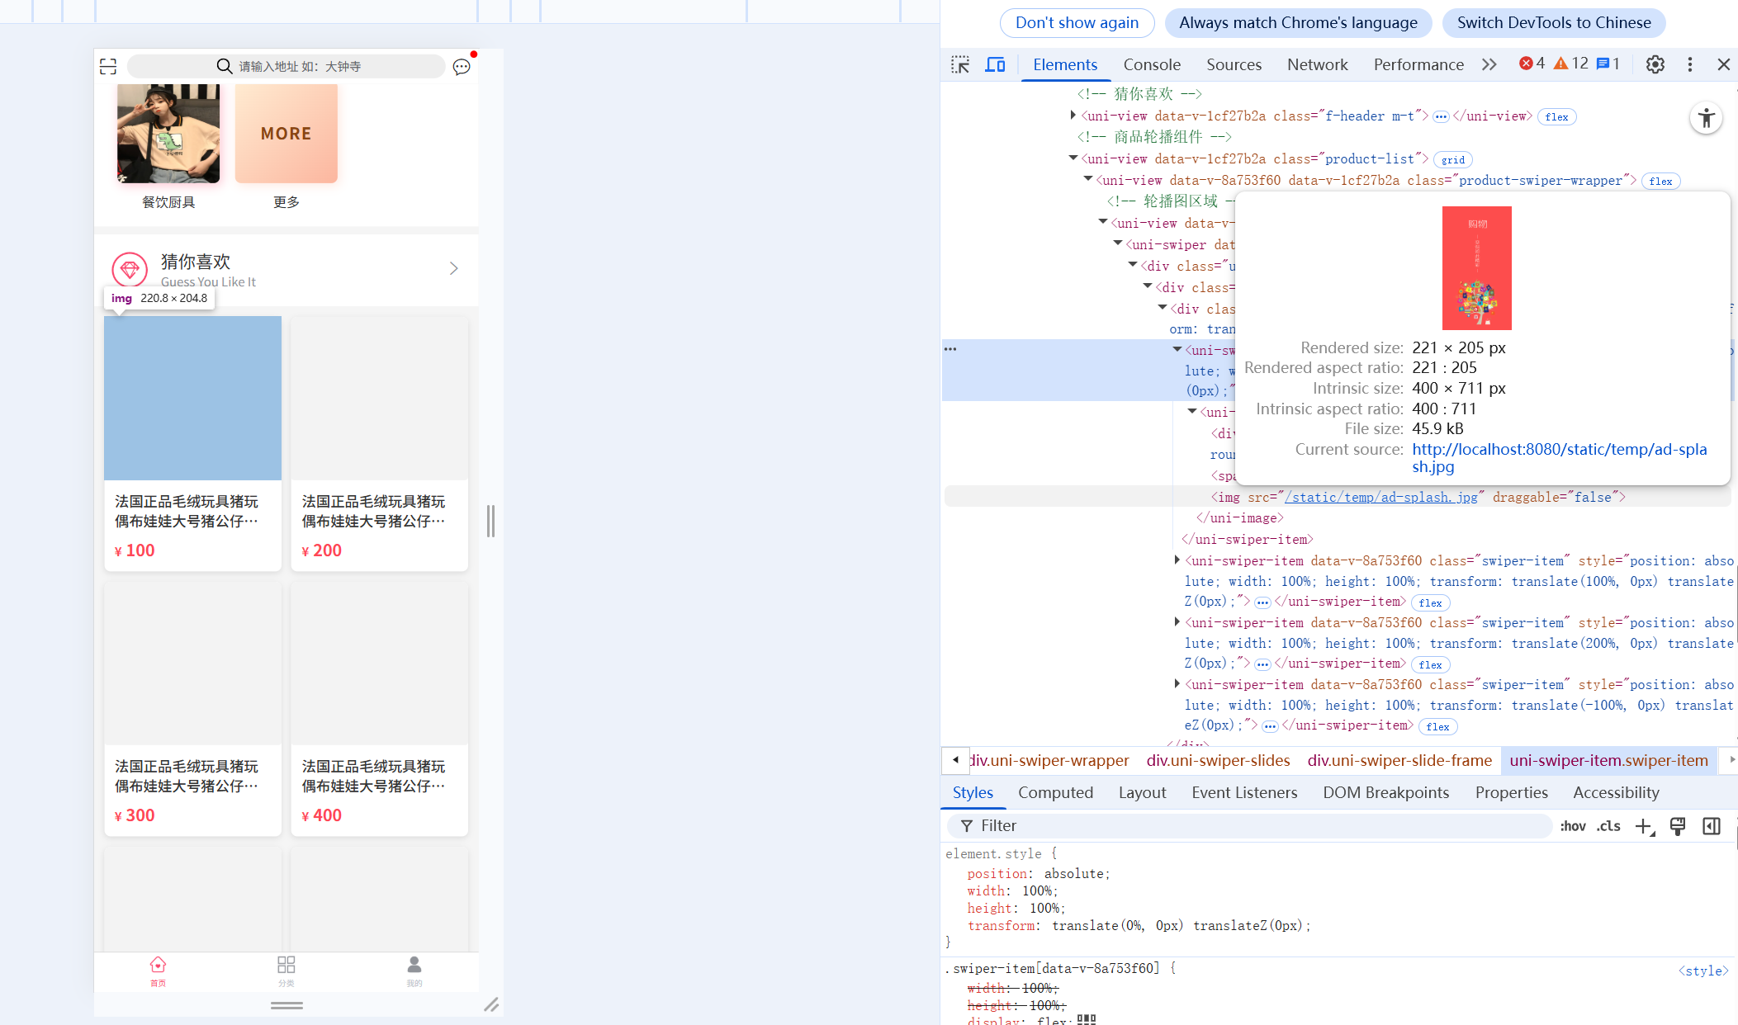Image resolution: width=1738 pixels, height=1025 pixels.
Task: Click the flexbox editor icon beside display flex
Action: point(1087,1020)
